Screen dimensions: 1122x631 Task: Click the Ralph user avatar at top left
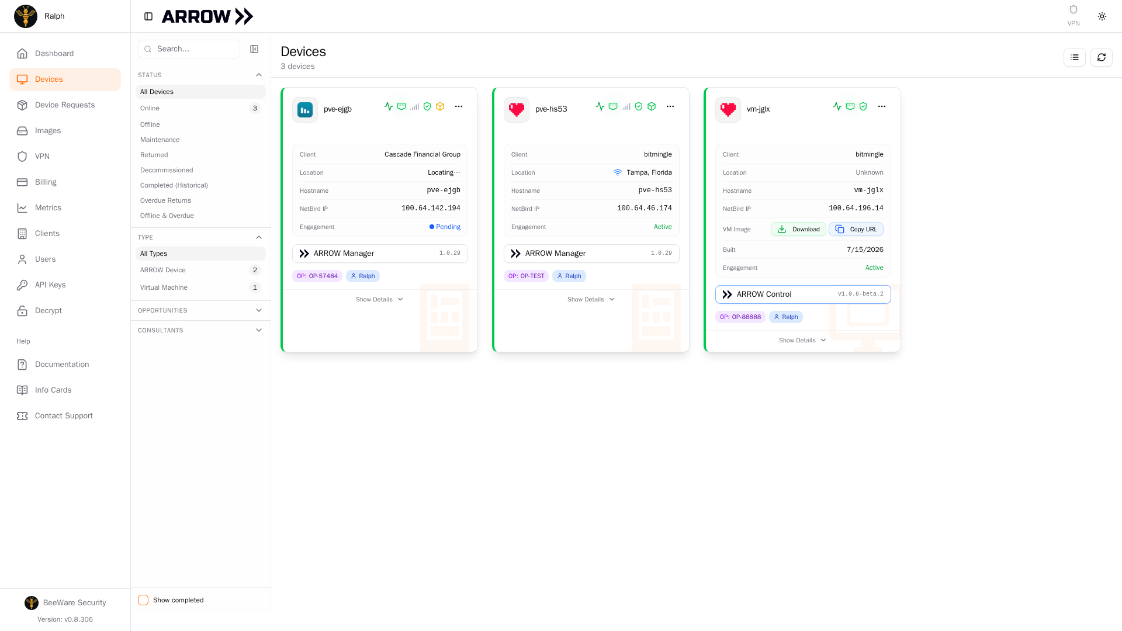(x=26, y=16)
